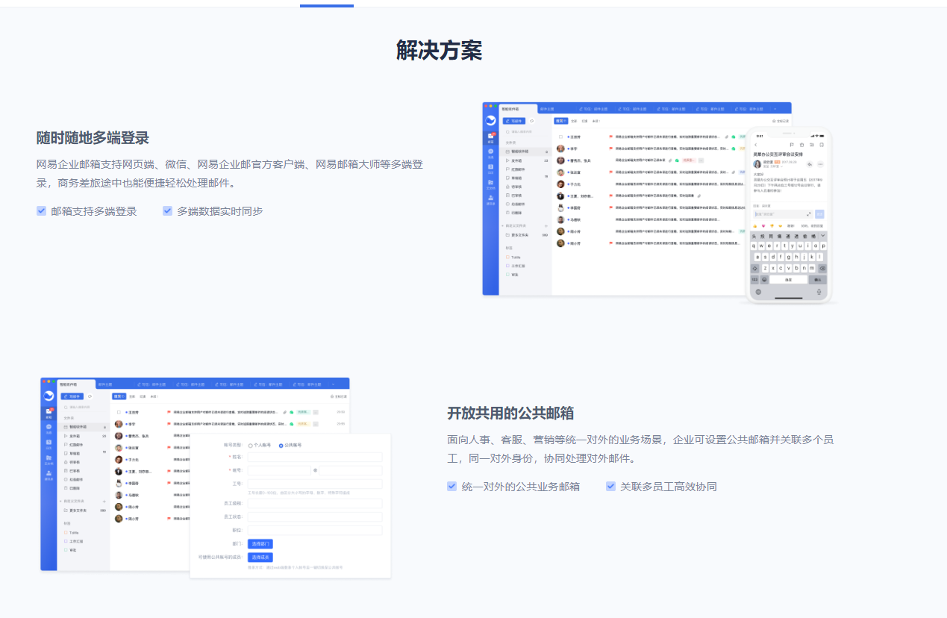Image resolution: width=947 pixels, height=618 pixels.
Task: Tick select-all checkbox in lower client mail list
Action: click(x=119, y=412)
